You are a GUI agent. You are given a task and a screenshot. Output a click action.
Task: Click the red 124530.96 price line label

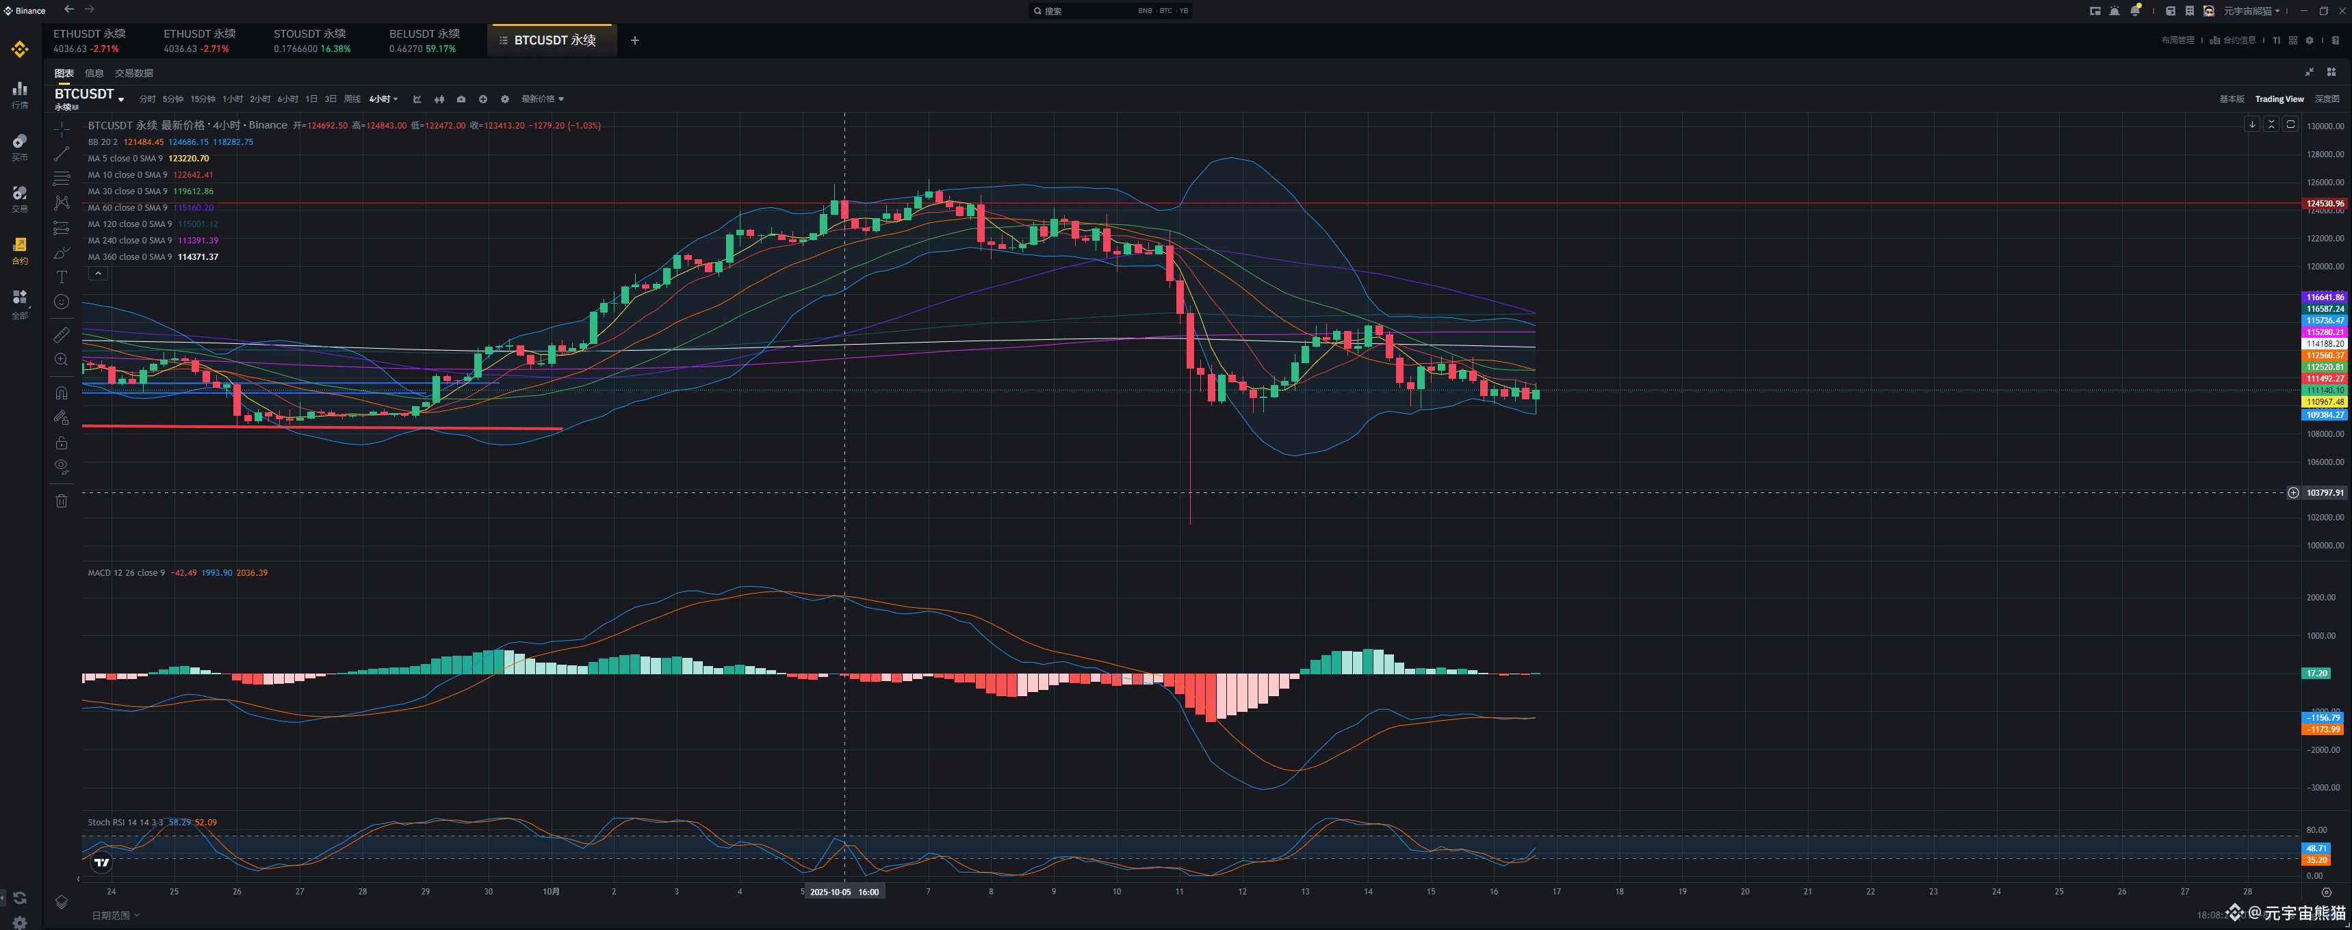click(x=2324, y=204)
